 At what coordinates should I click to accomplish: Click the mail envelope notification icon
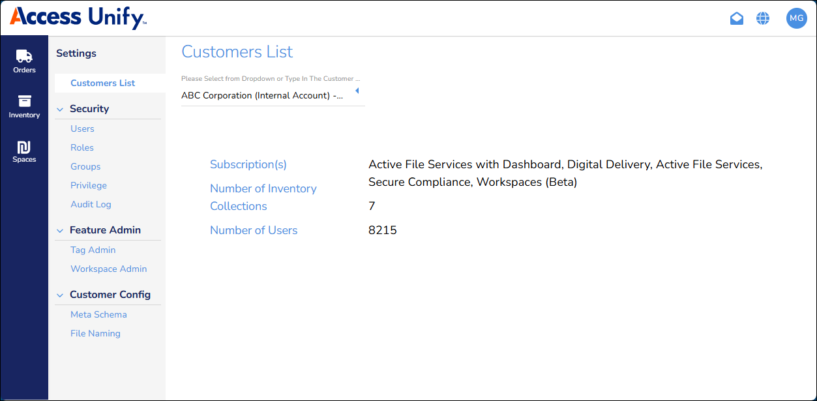click(736, 18)
